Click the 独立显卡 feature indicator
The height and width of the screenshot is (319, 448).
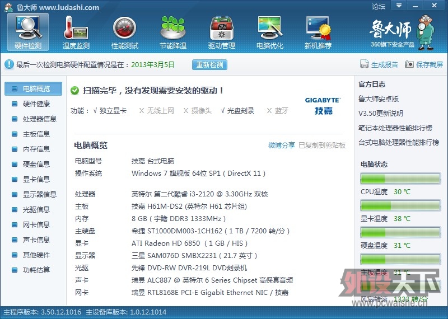click(x=110, y=110)
